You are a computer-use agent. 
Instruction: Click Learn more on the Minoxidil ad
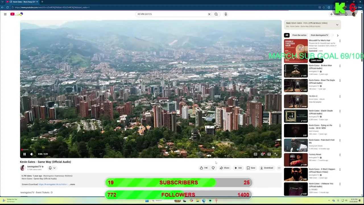pyautogui.click(x=316, y=60)
